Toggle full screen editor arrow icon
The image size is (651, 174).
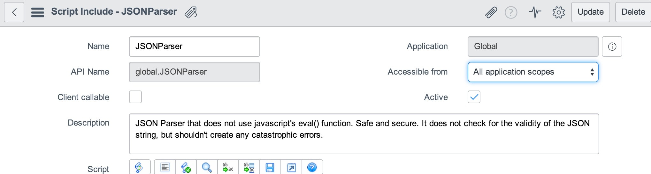[291, 167]
